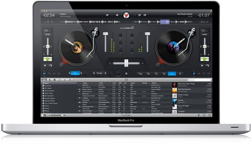
Task: Select the blue Echo effect box
Action: pyautogui.click(x=75, y=73)
